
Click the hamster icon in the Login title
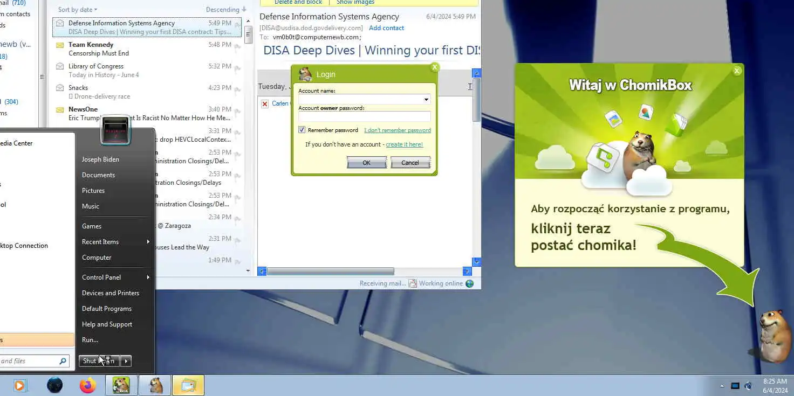[x=305, y=74]
